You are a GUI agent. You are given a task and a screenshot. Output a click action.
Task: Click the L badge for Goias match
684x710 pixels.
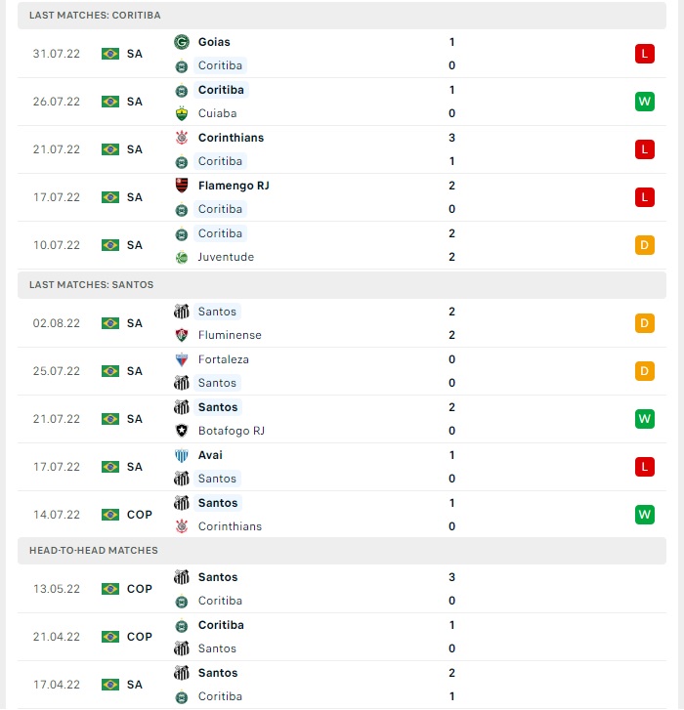(645, 54)
